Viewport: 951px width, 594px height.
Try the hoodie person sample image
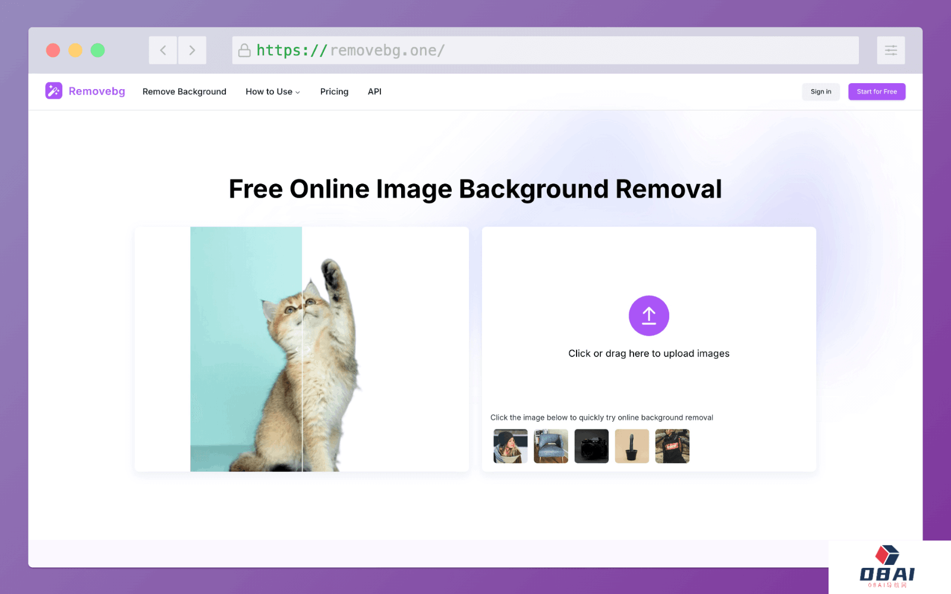pyautogui.click(x=672, y=446)
